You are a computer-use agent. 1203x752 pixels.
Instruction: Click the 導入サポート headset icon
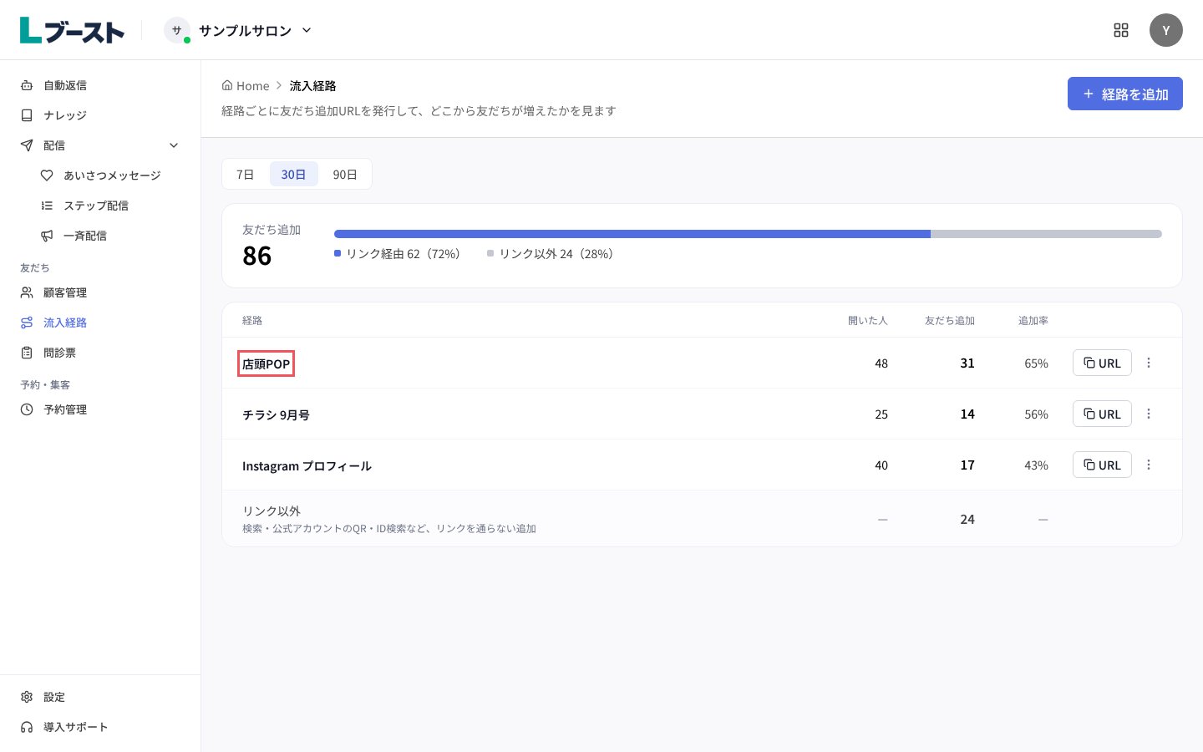[x=27, y=727]
